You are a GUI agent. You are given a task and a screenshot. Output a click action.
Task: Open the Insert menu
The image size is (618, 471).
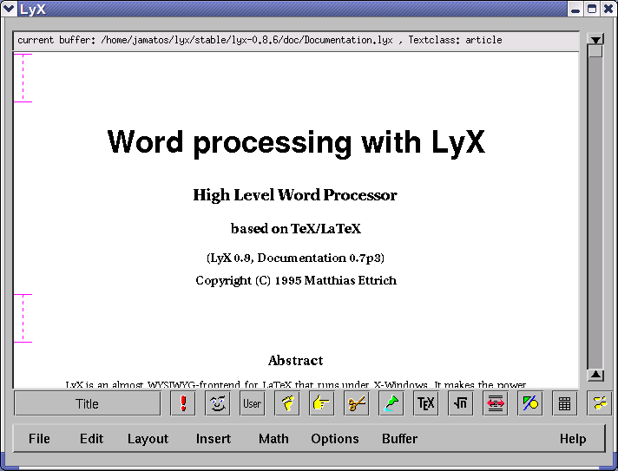click(x=214, y=438)
